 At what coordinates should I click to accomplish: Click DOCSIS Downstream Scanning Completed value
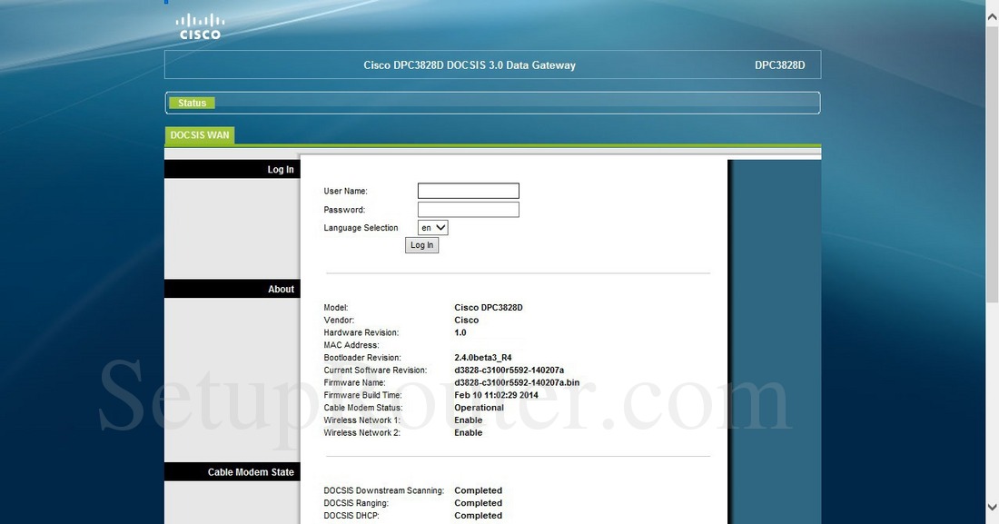pyautogui.click(x=479, y=490)
